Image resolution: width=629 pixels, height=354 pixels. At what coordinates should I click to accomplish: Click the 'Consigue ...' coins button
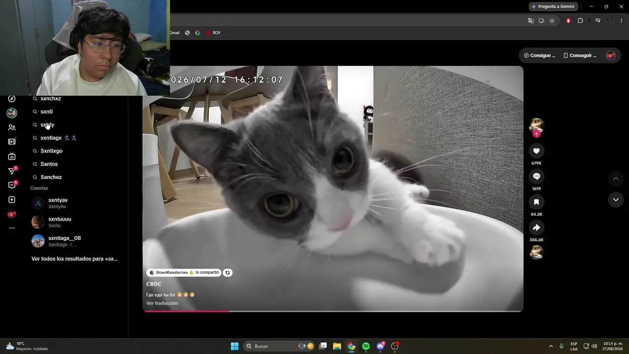[x=540, y=56]
